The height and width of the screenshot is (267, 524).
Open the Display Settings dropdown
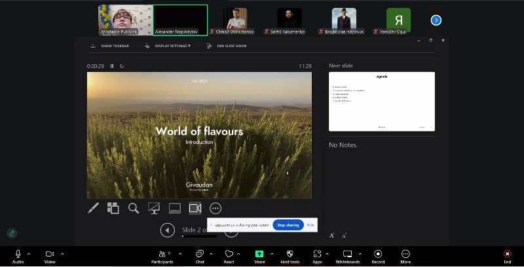(168, 46)
